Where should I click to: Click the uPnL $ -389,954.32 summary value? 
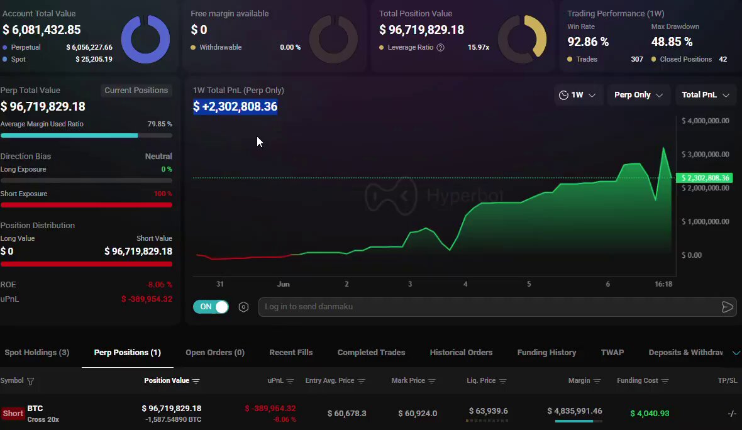147,299
